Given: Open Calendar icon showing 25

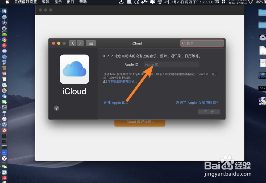Looking at the screenshot, I should (x=5, y=73).
